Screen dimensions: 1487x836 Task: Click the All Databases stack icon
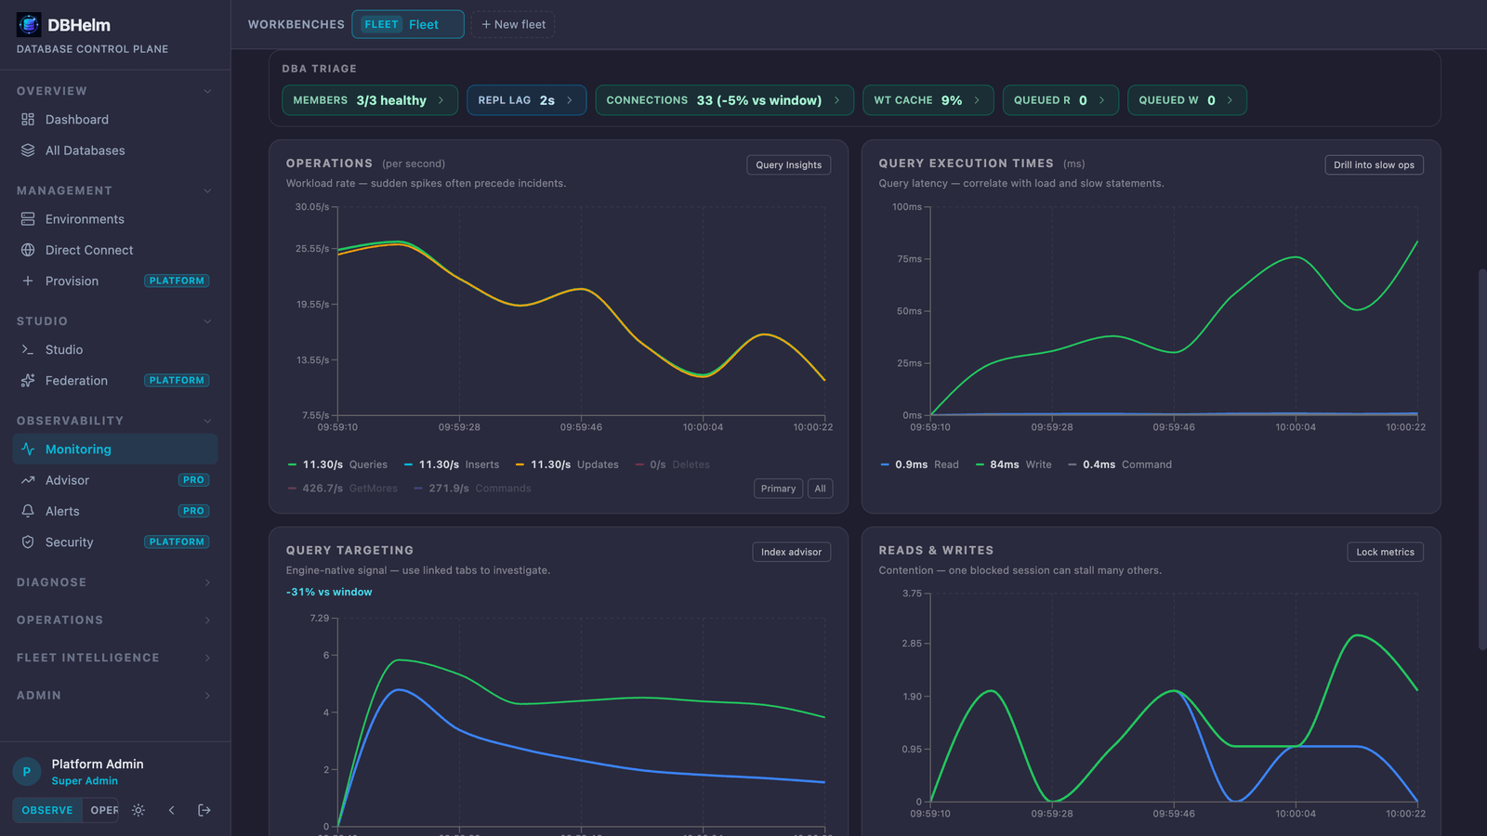tap(28, 150)
